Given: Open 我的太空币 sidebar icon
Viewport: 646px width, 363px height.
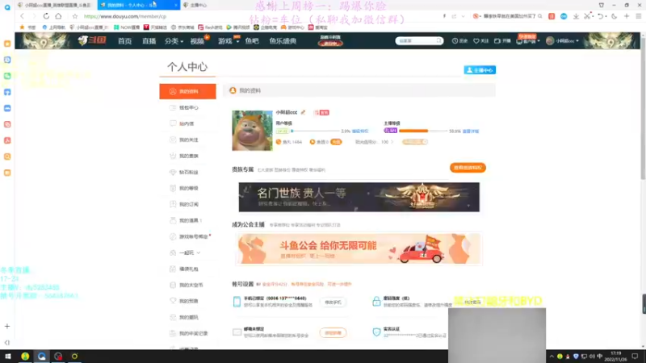Looking at the screenshot, I should [x=173, y=285].
